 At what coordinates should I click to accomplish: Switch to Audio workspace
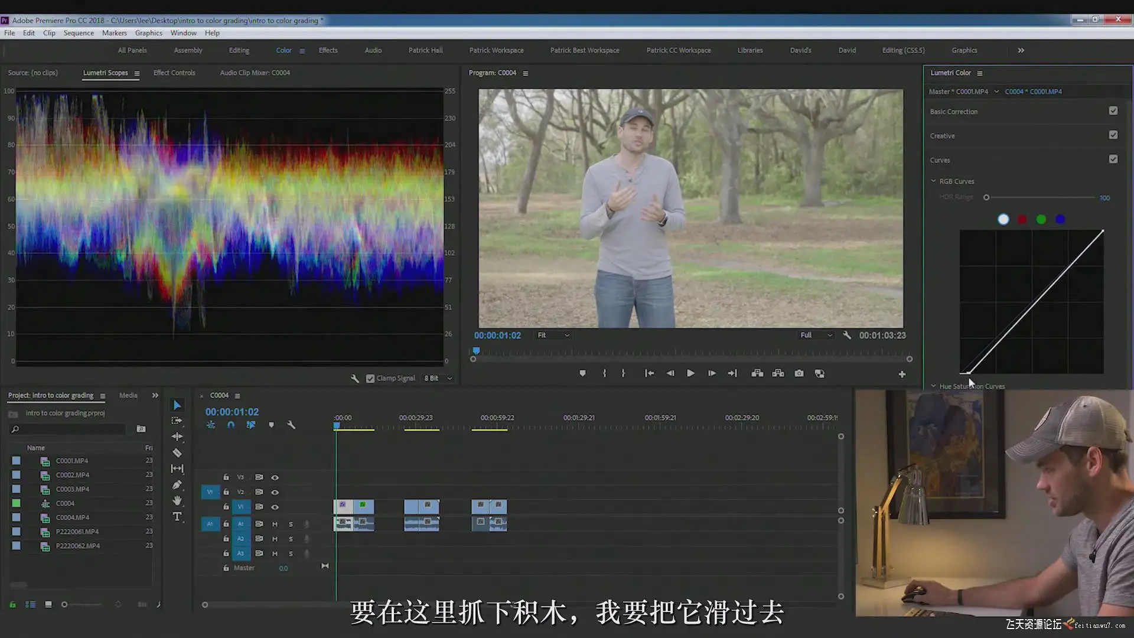(373, 50)
